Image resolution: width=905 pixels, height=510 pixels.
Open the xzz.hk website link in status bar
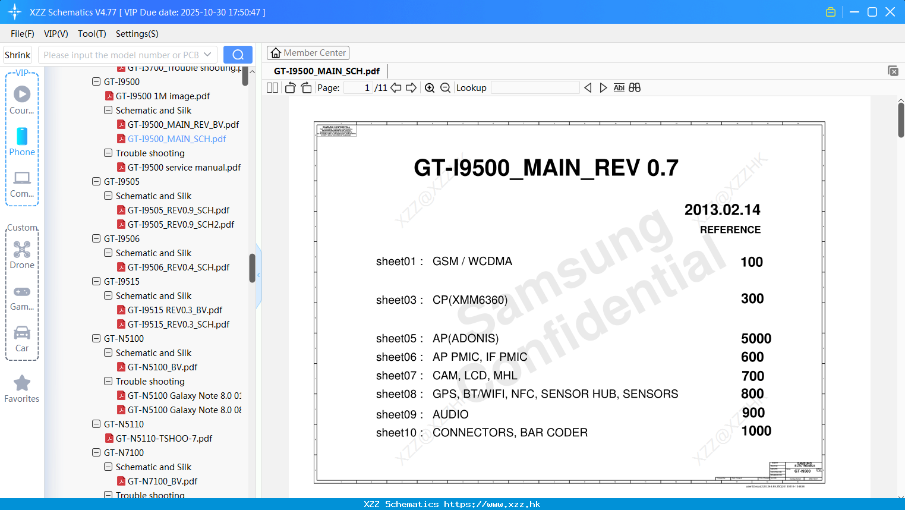point(492,504)
